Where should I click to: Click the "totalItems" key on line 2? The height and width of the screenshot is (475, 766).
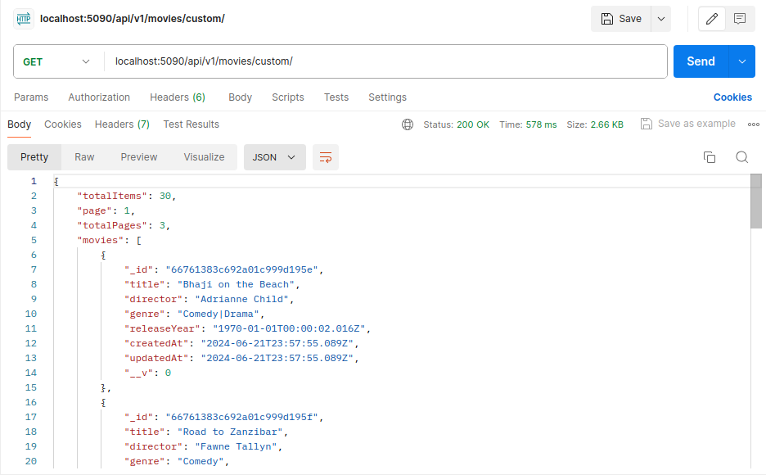(112, 196)
